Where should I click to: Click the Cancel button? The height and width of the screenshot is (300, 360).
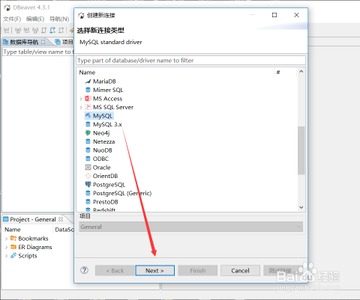pos(240,271)
